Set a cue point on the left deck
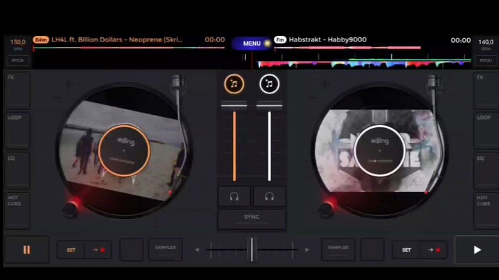The height and width of the screenshot is (280, 499). [x=71, y=250]
